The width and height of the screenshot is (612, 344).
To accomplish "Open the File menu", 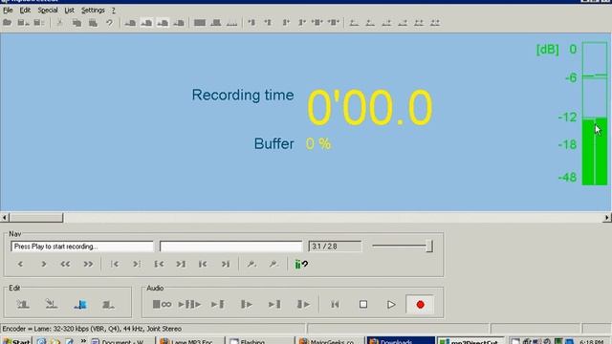I will 8,11.
